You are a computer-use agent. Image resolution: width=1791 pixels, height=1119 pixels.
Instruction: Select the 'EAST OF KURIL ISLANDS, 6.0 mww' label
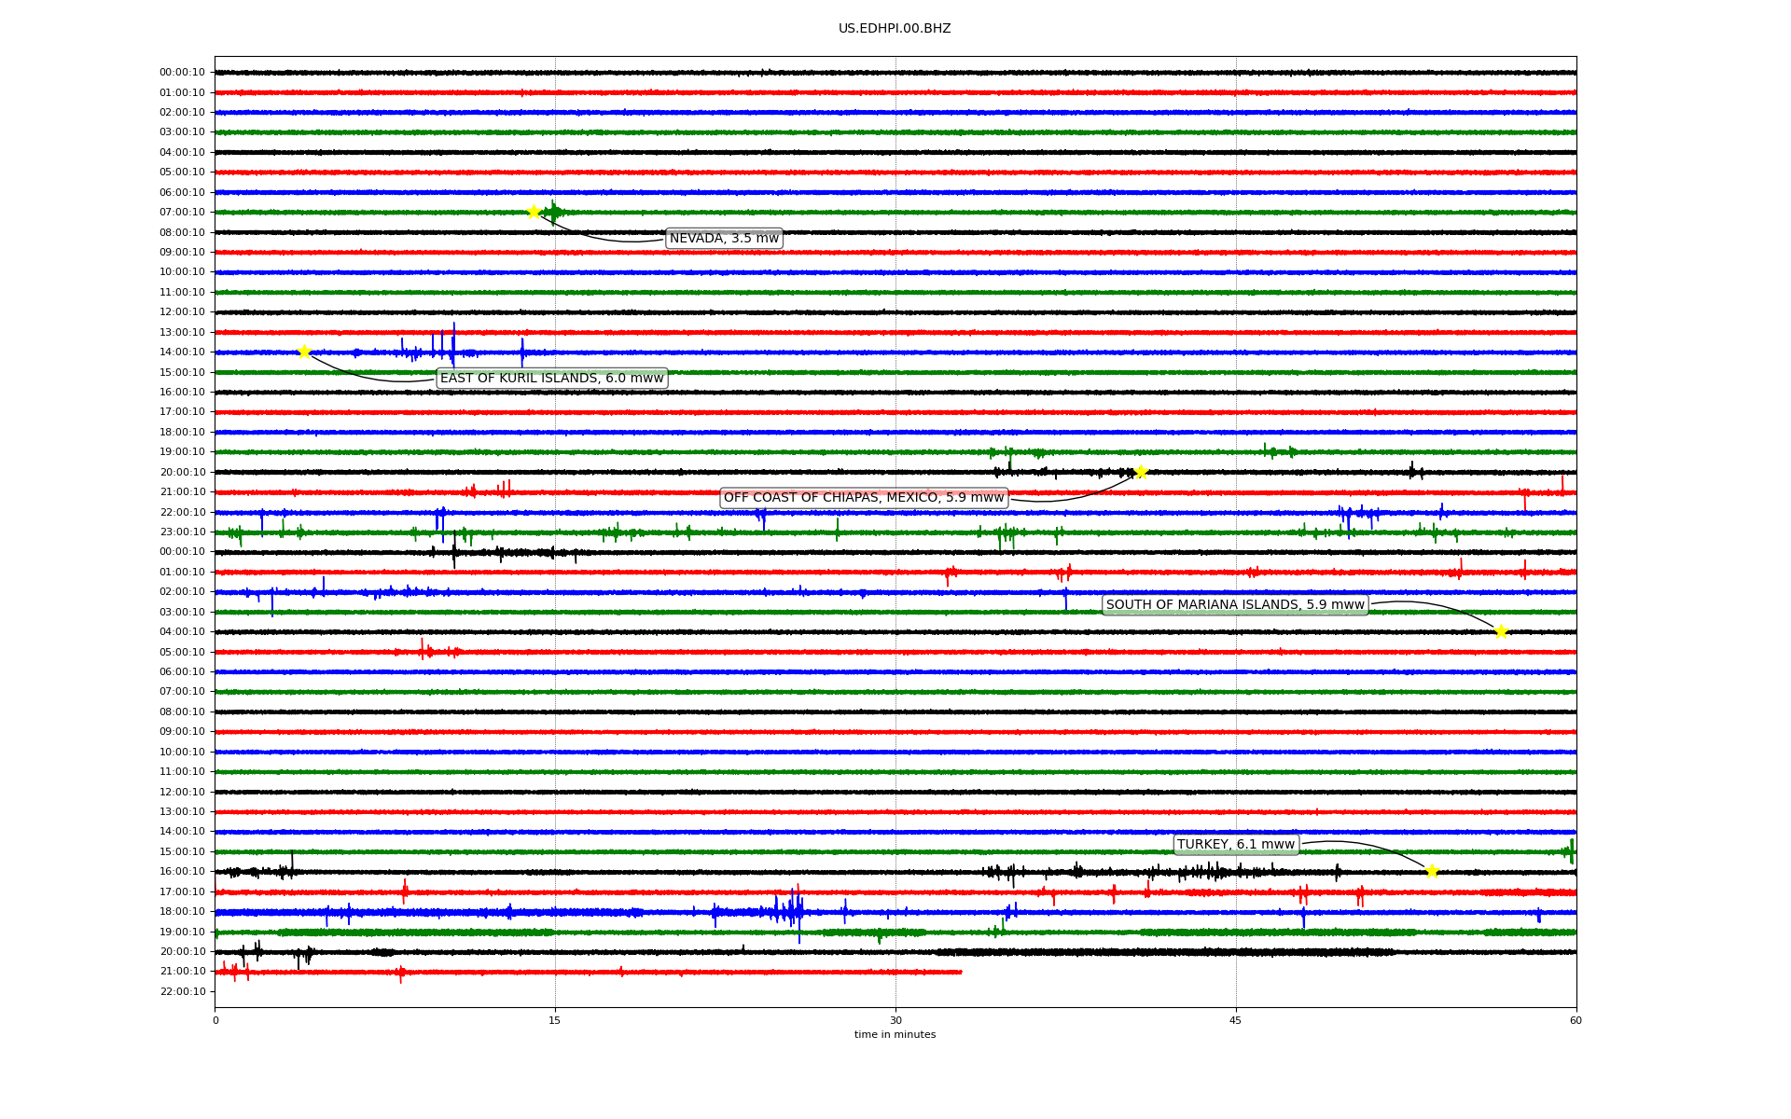[552, 378]
